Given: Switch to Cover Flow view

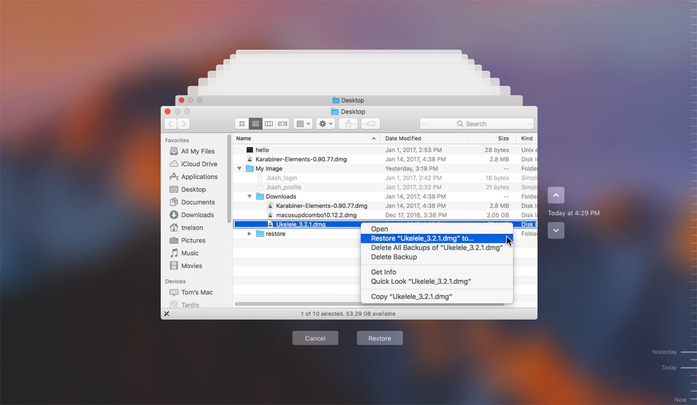Looking at the screenshot, I should [283, 124].
